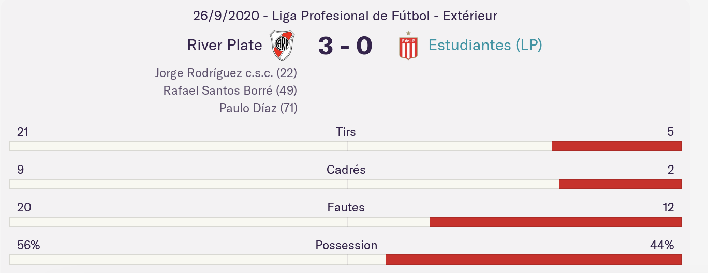Click the 3 - 0 match score
Screen dimensions: 708x273
pyautogui.click(x=345, y=45)
